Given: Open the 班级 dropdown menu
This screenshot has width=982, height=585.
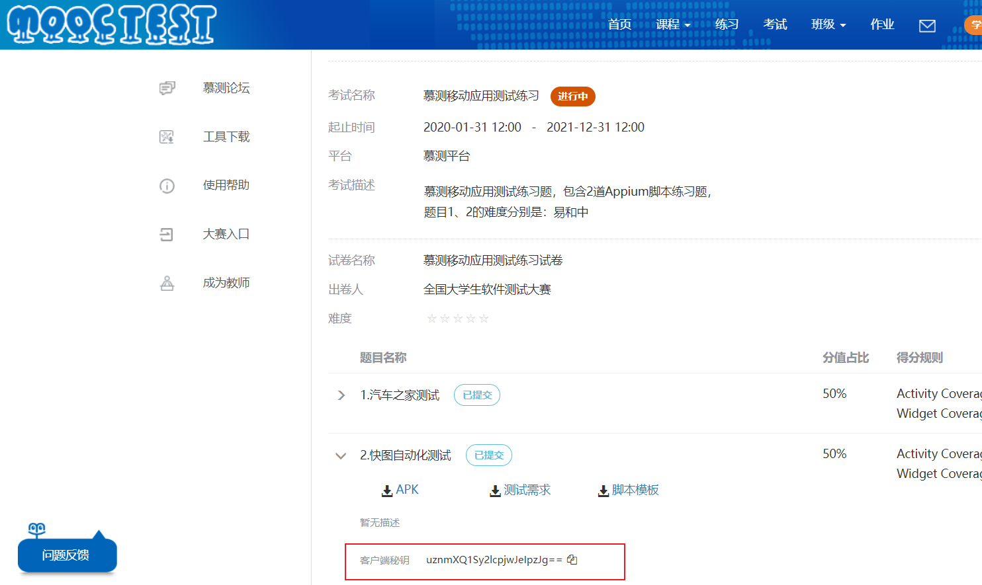Looking at the screenshot, I should [828, 24].
